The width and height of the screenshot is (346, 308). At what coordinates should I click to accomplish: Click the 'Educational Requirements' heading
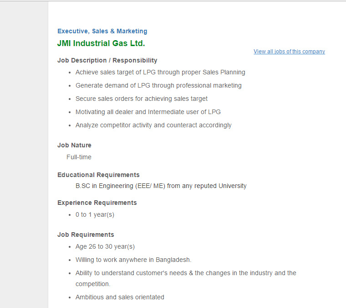(x=98, y=175)
